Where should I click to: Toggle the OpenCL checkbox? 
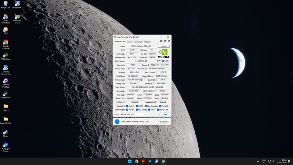[127, 106]
